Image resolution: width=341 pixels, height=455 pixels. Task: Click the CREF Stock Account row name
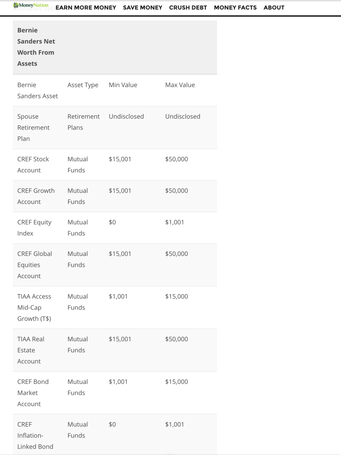click(33, 165)
